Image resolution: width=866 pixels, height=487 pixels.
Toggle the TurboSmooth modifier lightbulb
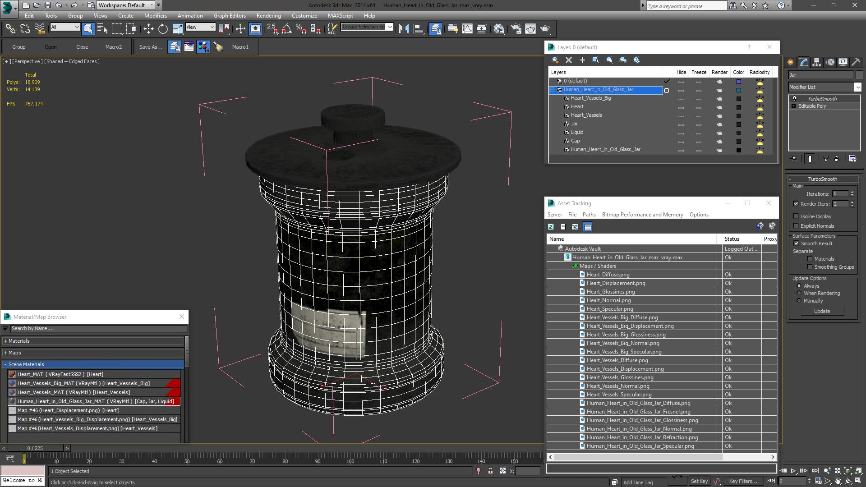[x=795, y=99]
